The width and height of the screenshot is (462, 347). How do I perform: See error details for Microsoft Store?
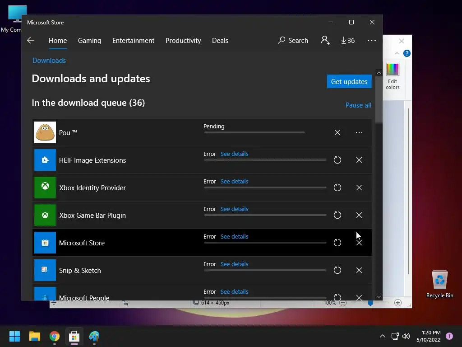pos(234,236)
